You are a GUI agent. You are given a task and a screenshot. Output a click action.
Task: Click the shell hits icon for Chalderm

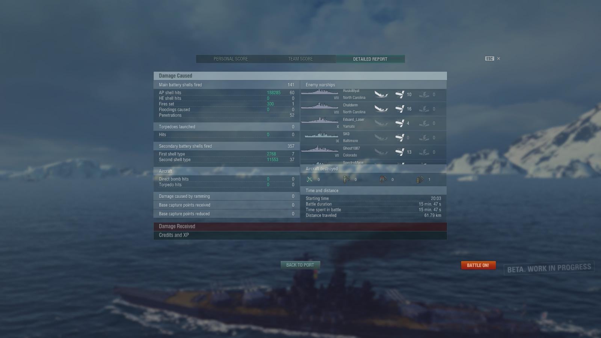400,109
